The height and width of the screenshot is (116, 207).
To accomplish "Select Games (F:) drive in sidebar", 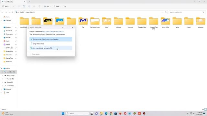I will pos(9,82).
